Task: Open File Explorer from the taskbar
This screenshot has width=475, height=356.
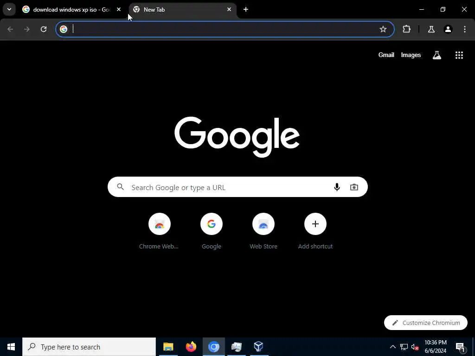Action: (x=168, y=347)
